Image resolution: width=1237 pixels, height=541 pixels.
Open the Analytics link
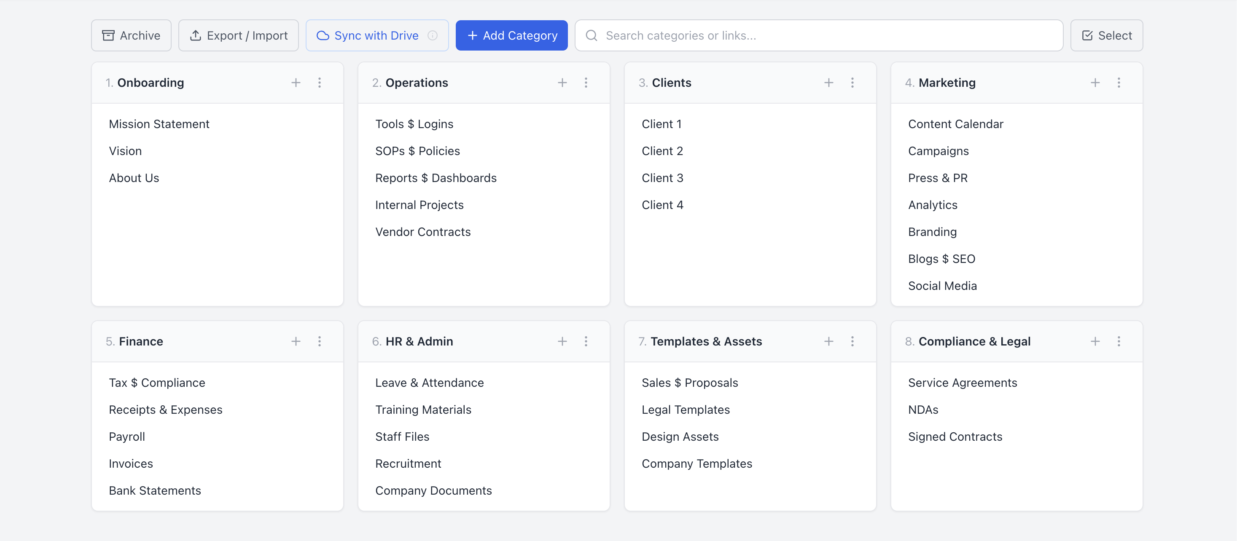(933, 205)
